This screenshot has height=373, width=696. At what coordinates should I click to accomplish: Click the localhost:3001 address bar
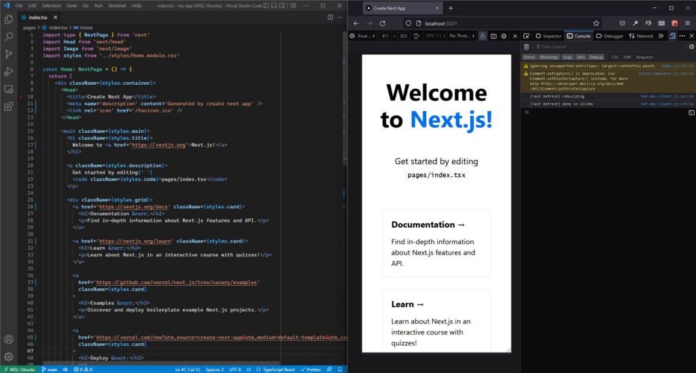coord(504,24)
